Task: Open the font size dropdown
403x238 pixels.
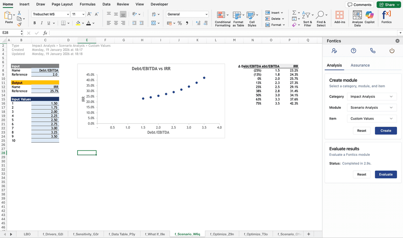Action: 83,15
